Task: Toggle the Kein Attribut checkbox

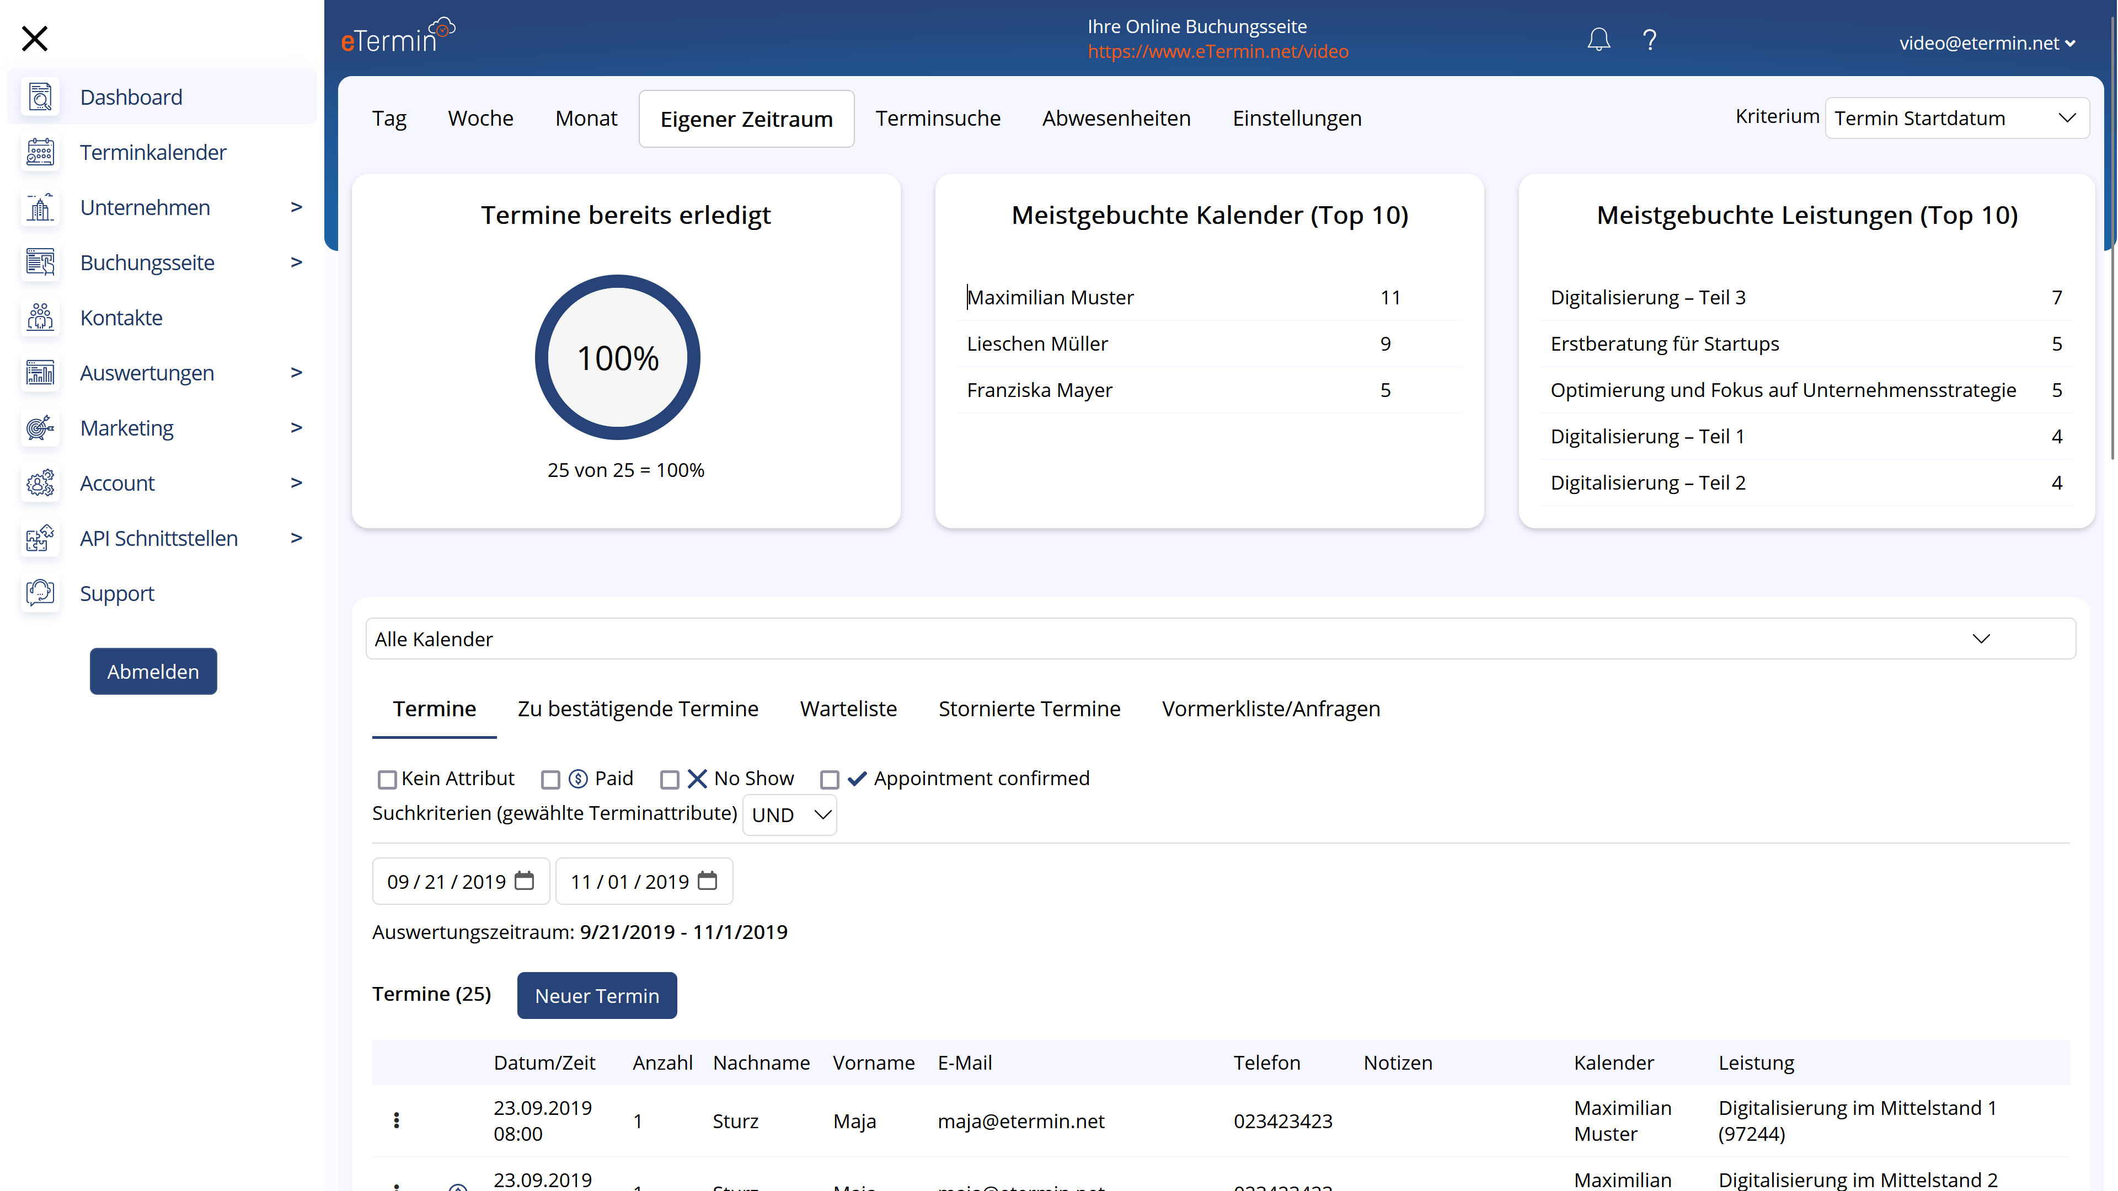Action: point(388,778)
